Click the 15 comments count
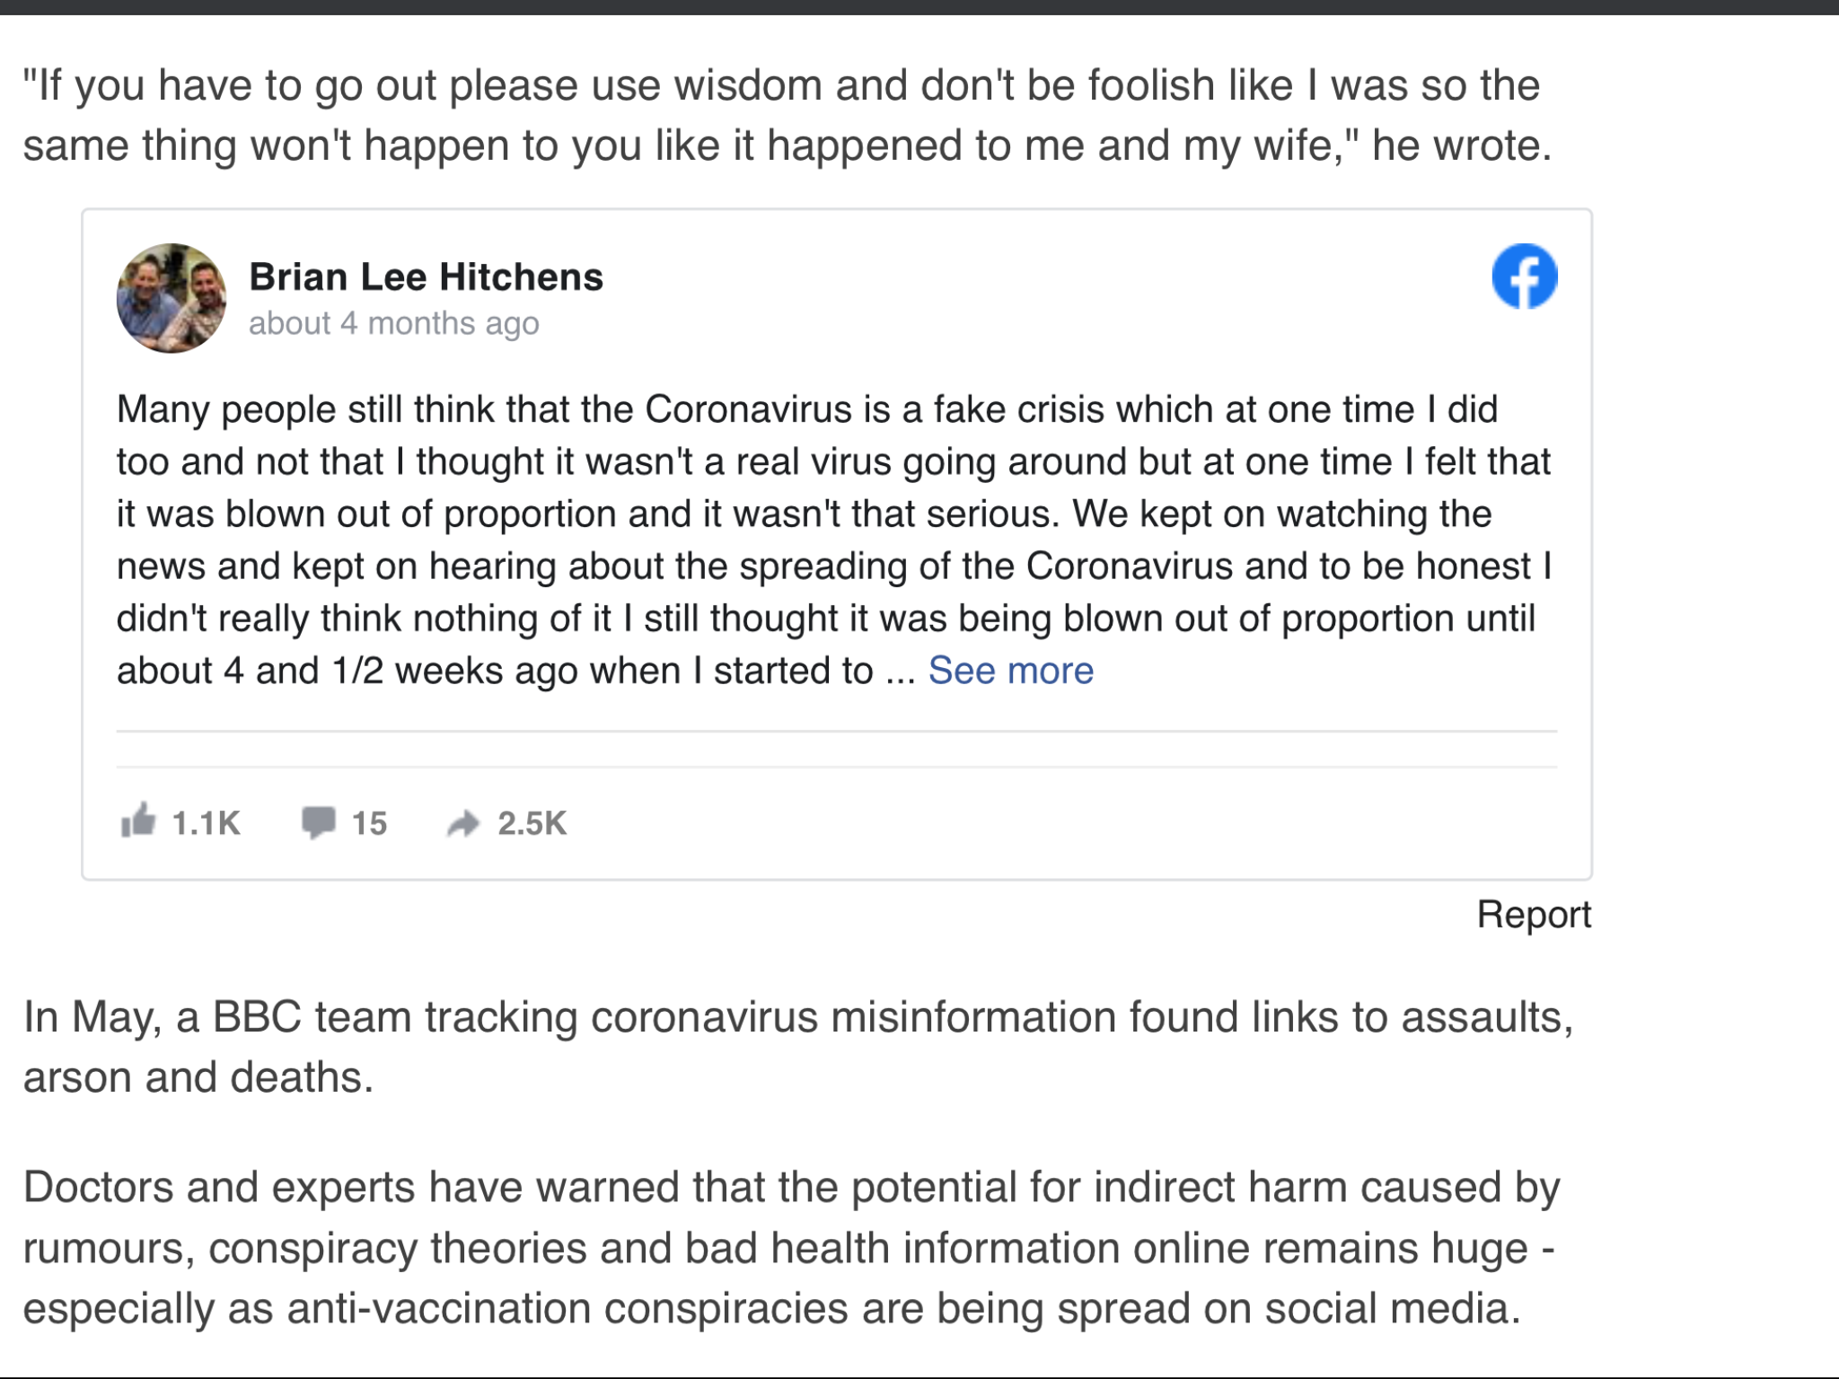The image size is (1839, 1379). [x=369, y=823]
